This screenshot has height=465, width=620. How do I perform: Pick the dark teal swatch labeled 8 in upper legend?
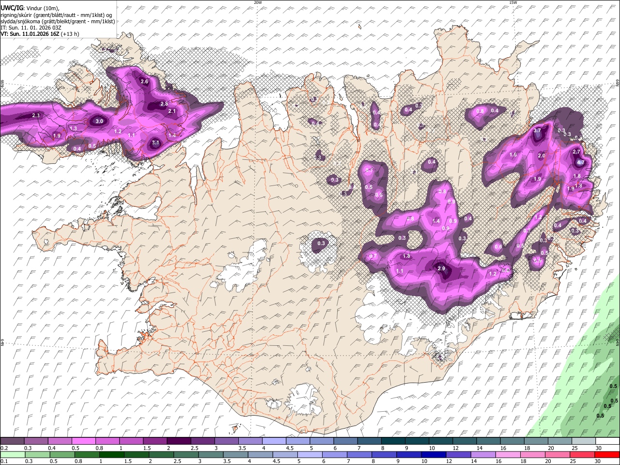point(393,441)
